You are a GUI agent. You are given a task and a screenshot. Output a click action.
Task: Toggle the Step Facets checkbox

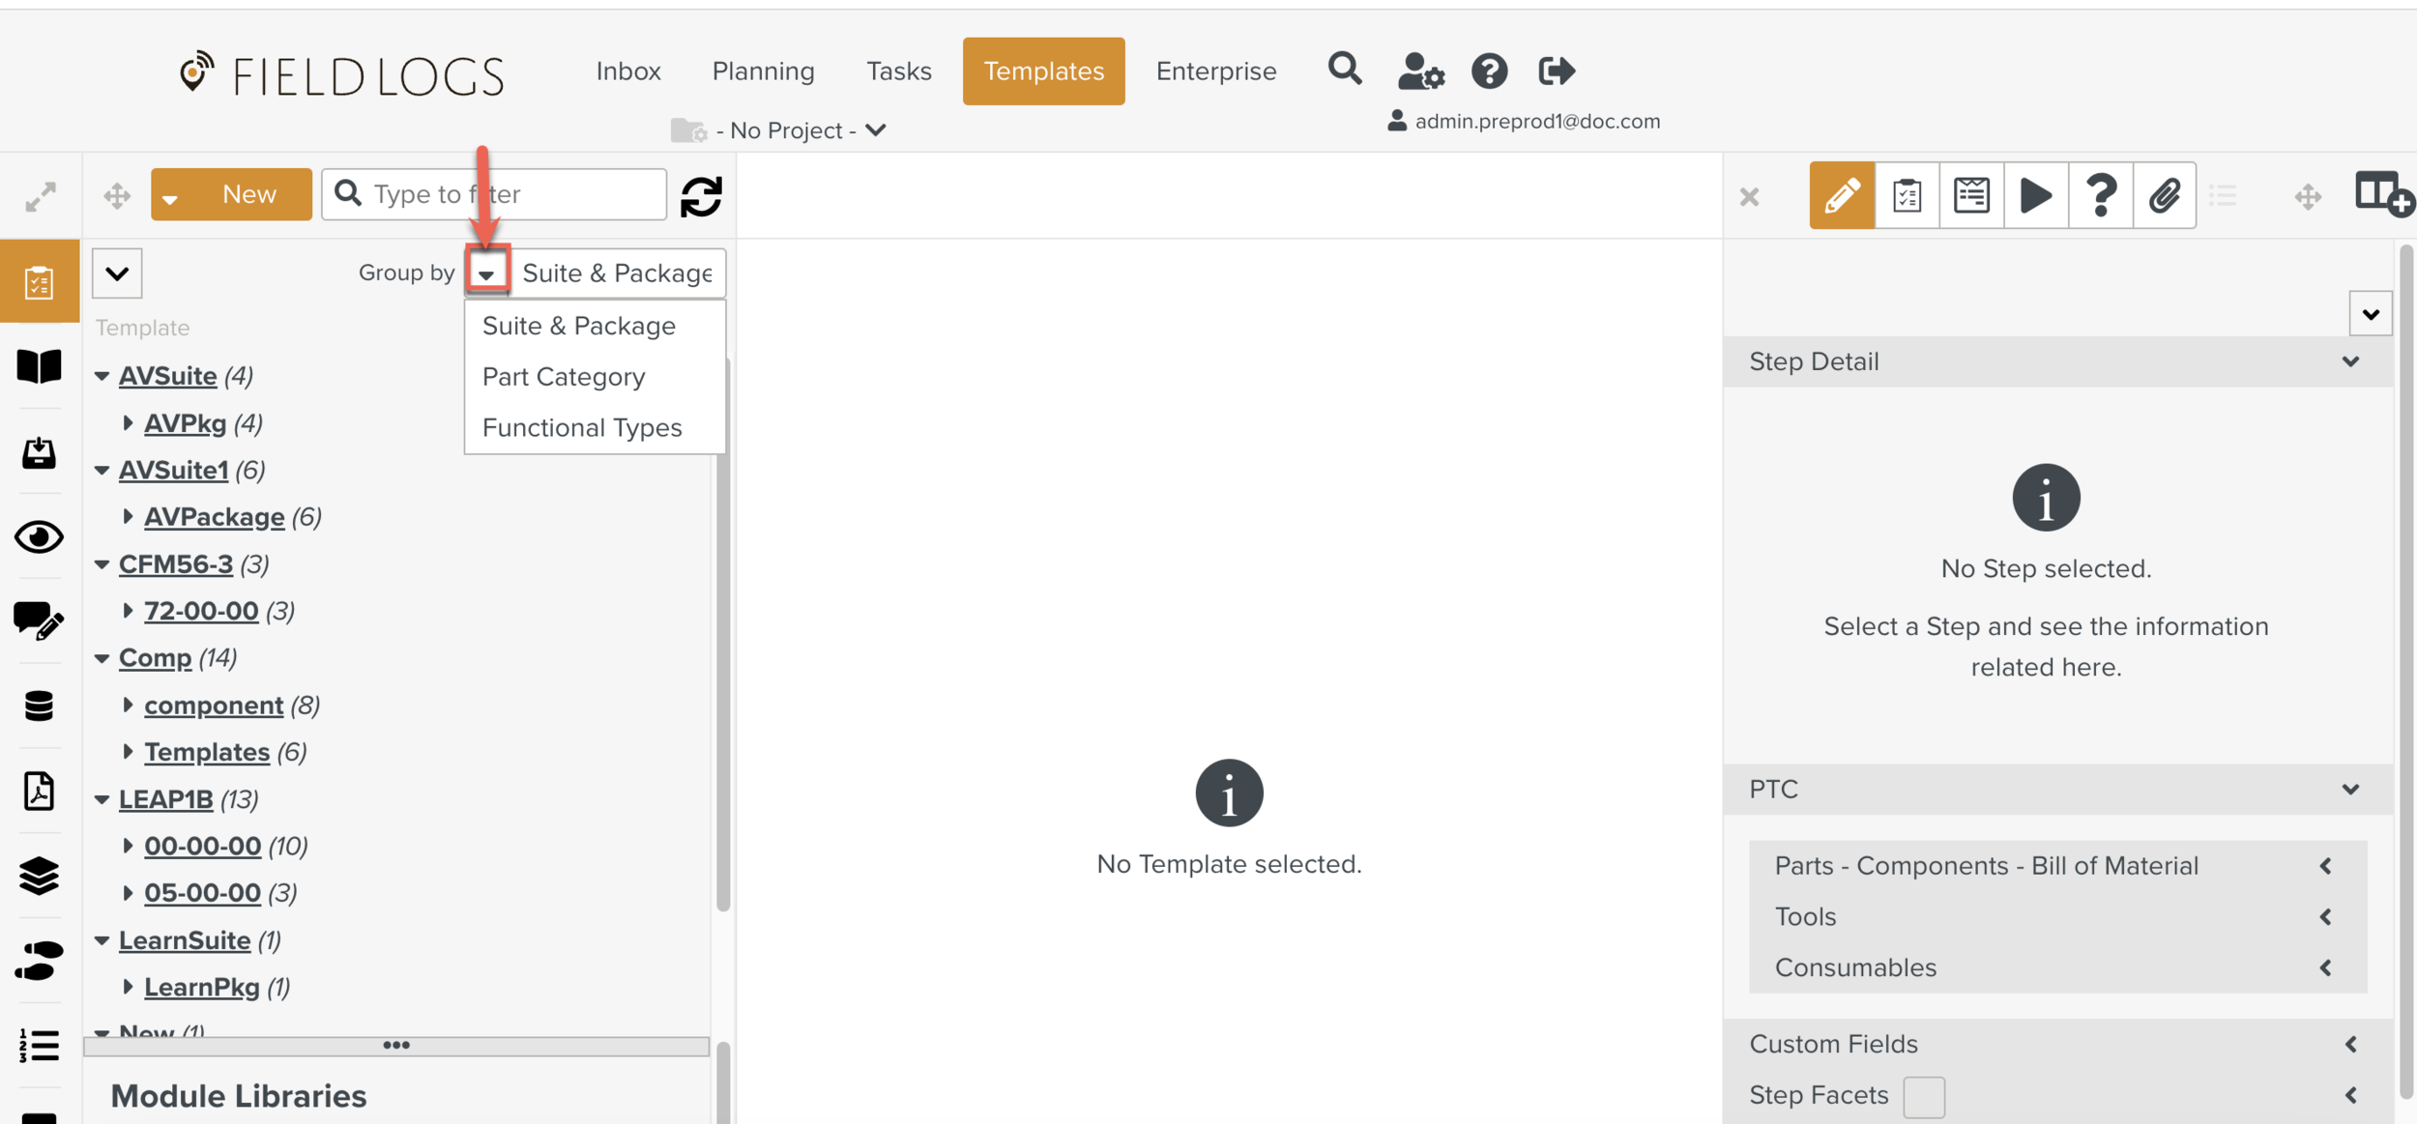click(x=1923, y=1096)
